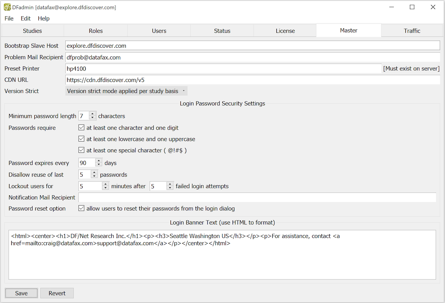Open the Version Strict dropdown
This screenshot has width=445, height=303.
pyautogui.click(x=126, y=91)
